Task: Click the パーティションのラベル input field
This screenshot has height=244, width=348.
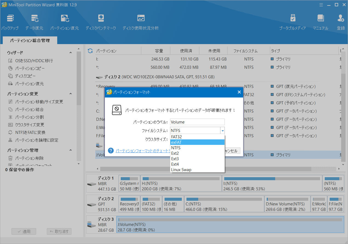Action: tap(197, 122)
